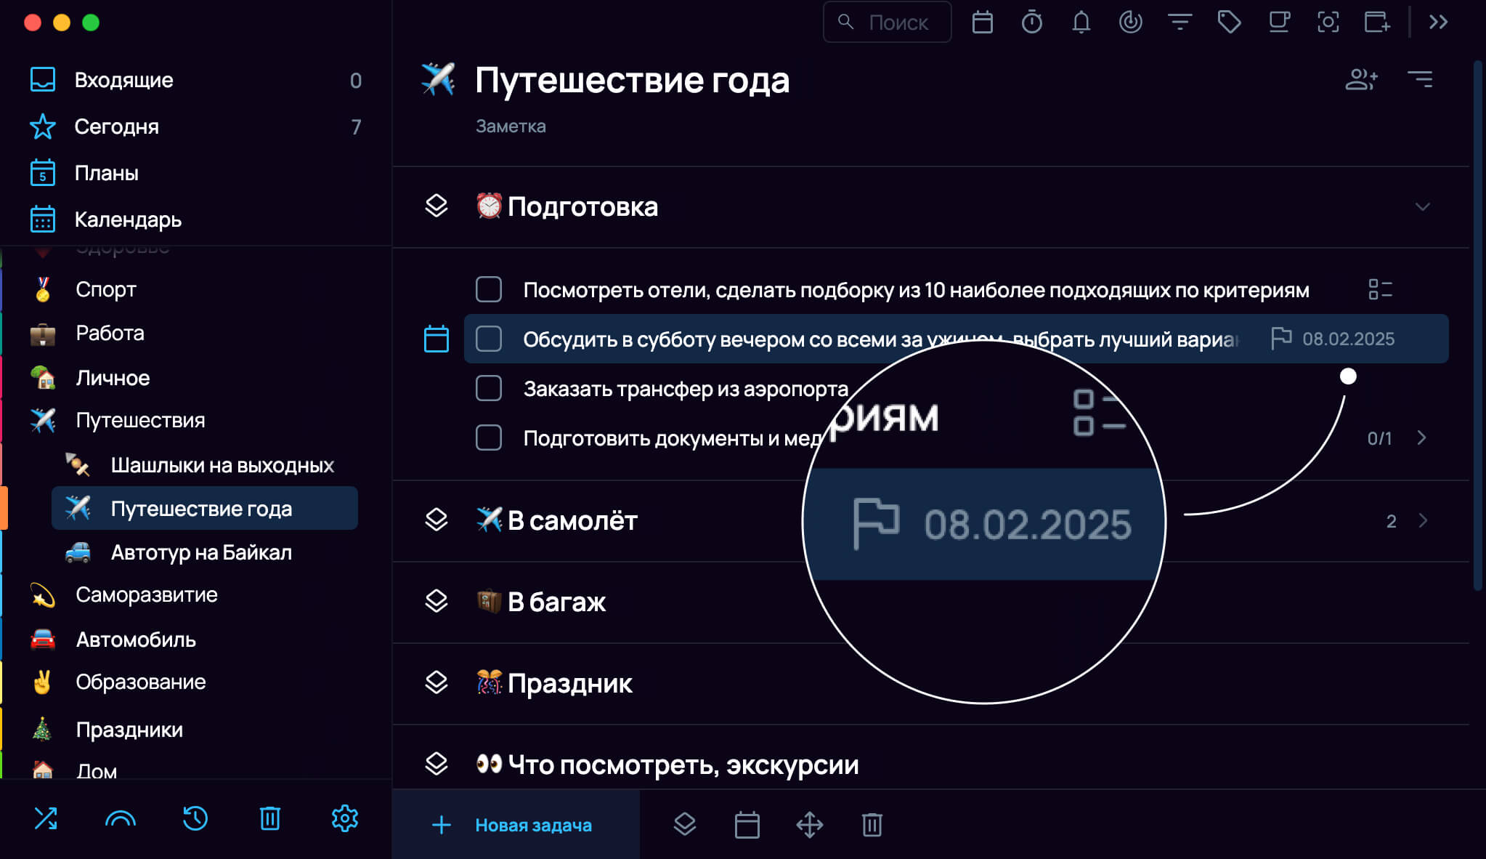Collapse panel with double chevron icon
The height and width of the screenshot is (859, 1486).
1438,22
